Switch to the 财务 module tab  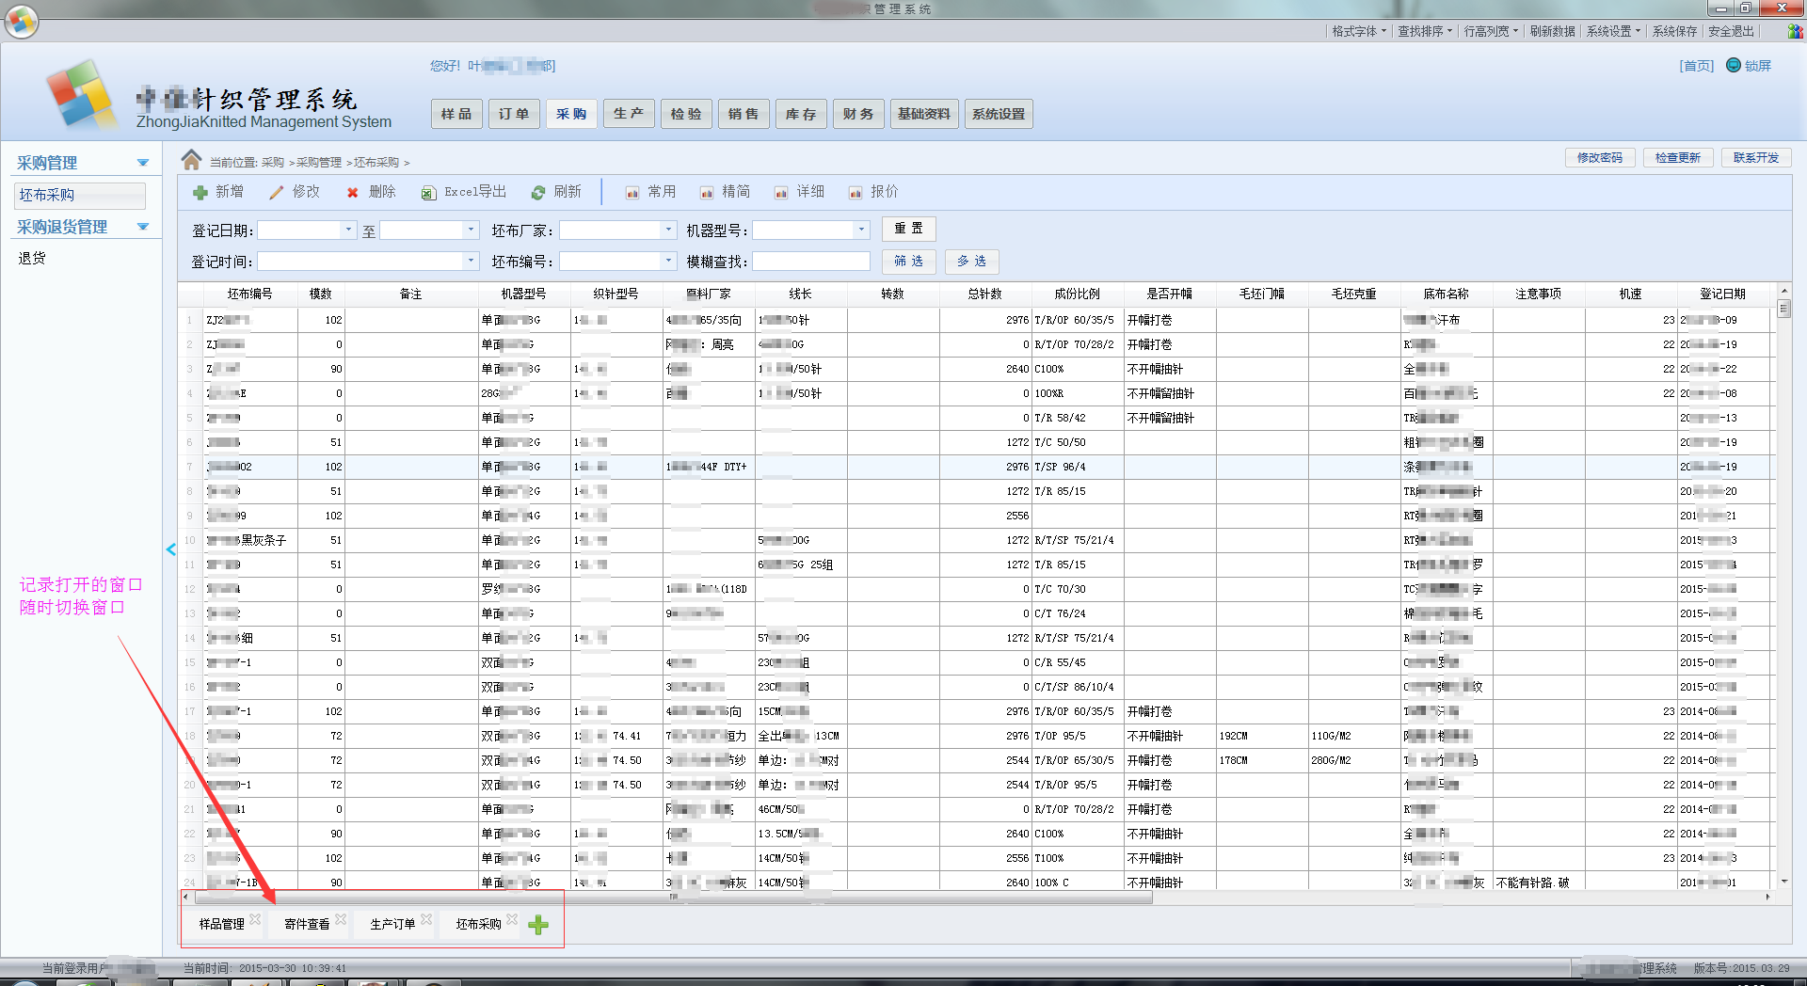857,113
